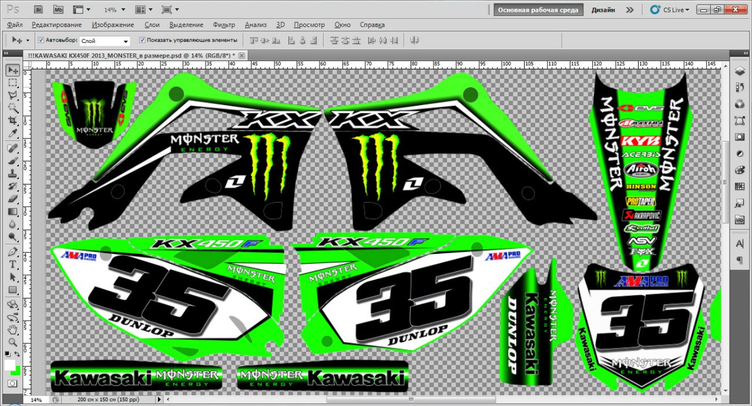752x406 pixels.
Task: Select the Crop tool
Action: click(12, 119)
